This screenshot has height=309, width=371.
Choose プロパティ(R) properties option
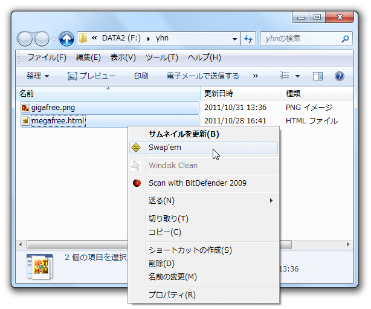pos(204,295)
